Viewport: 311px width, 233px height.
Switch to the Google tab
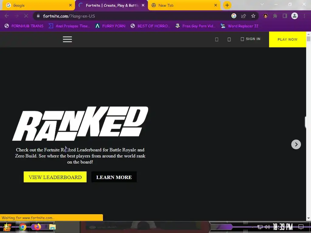pos(38,5)
